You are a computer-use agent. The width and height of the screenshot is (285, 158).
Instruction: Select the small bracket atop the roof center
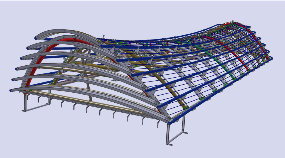pyautogui.click(x=103, y=37)
